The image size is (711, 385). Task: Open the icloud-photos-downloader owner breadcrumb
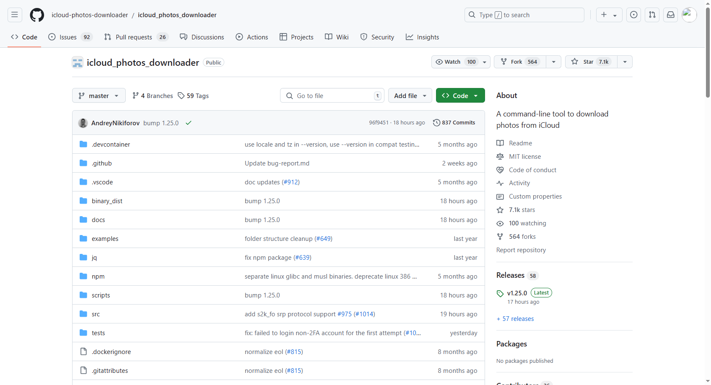tap(90, 15)
